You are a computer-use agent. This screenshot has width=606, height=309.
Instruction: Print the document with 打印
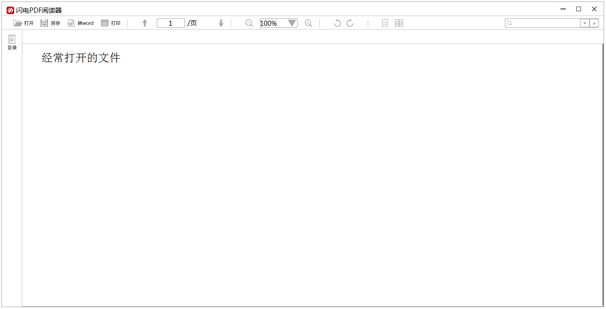[111, 23]
